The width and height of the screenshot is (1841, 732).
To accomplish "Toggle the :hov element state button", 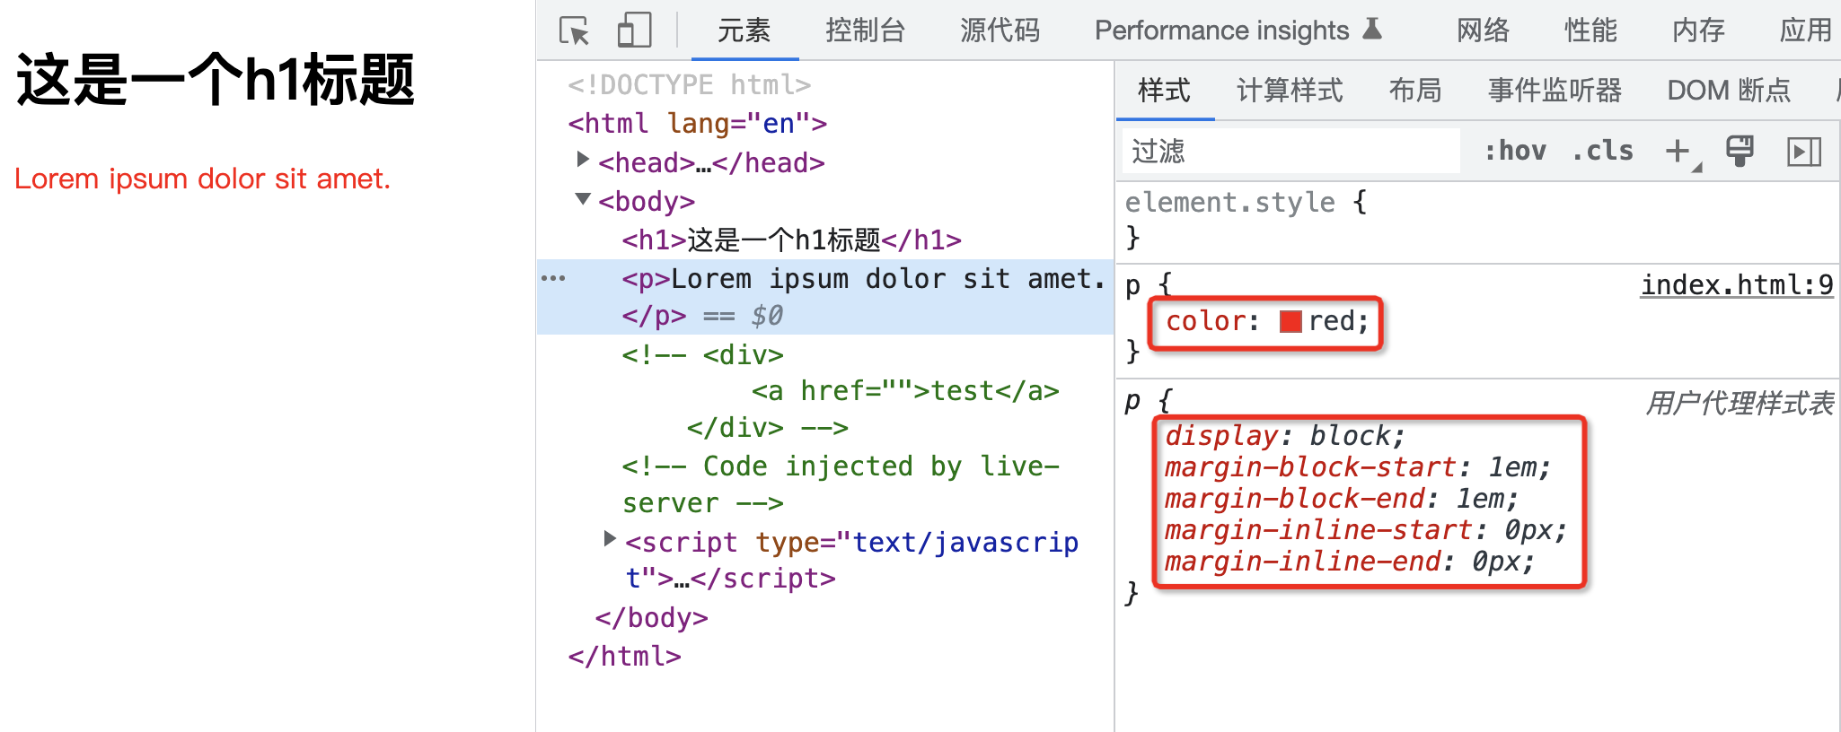I will (x=1515, y=151).
